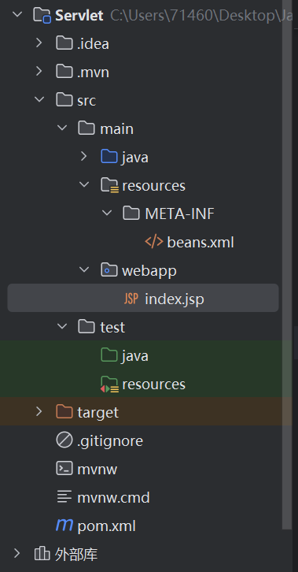Expand the target folder chevron
This screenshot has height=572, width=298.
coord(39,412)
